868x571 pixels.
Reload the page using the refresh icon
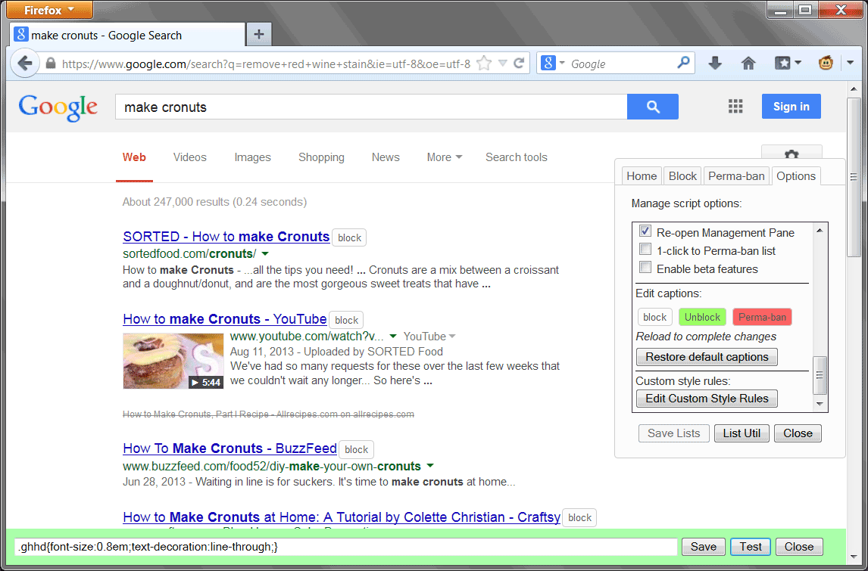point(519,63)
